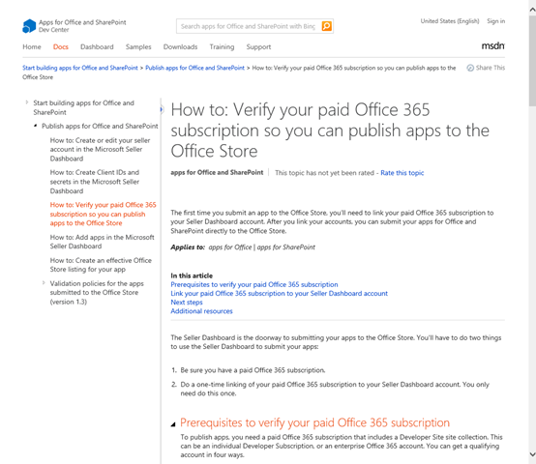This screenshot has height=464, width=536.
Task: Jump to the Next steps section
Action: tap(187, 303)
